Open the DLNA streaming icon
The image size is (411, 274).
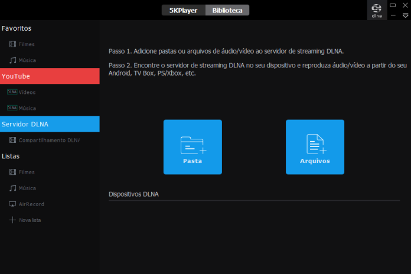coord(377,11)
